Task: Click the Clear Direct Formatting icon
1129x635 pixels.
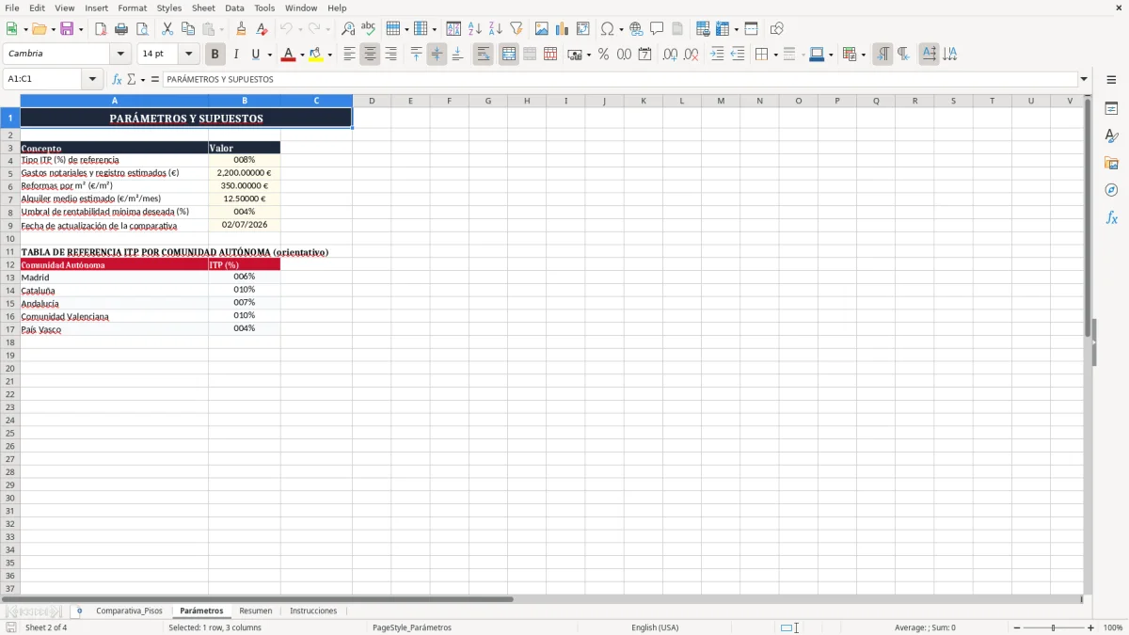Action: [x=262, y=29]
